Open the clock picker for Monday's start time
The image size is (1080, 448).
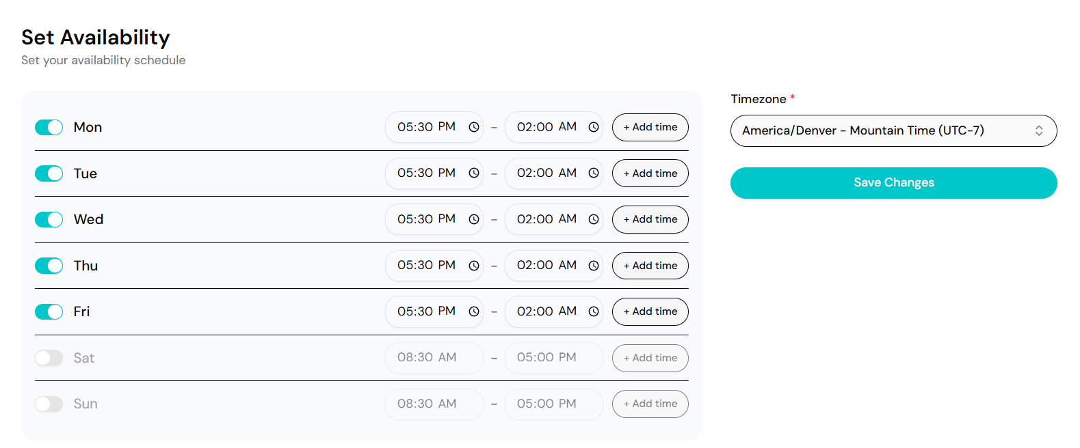tap(474, 127)
